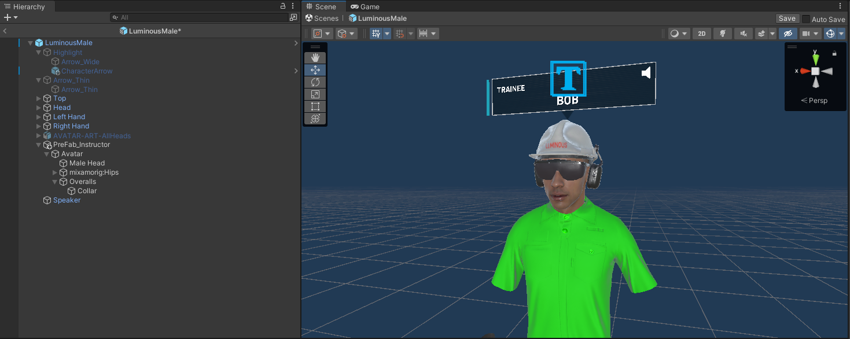
Task: Toggle scene lighting button
Action: coord(722,34)
